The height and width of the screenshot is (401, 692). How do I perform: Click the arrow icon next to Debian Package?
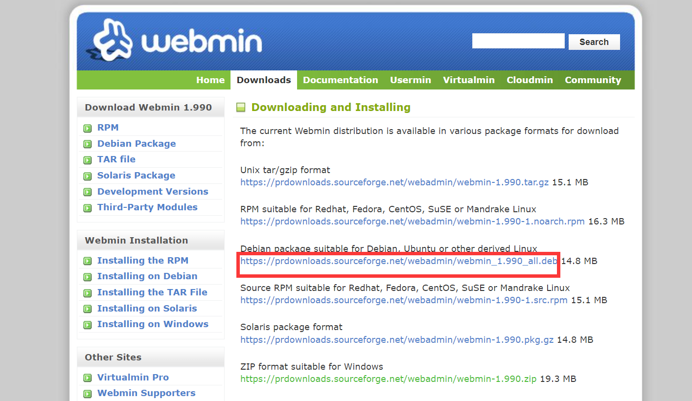(87, 143)
